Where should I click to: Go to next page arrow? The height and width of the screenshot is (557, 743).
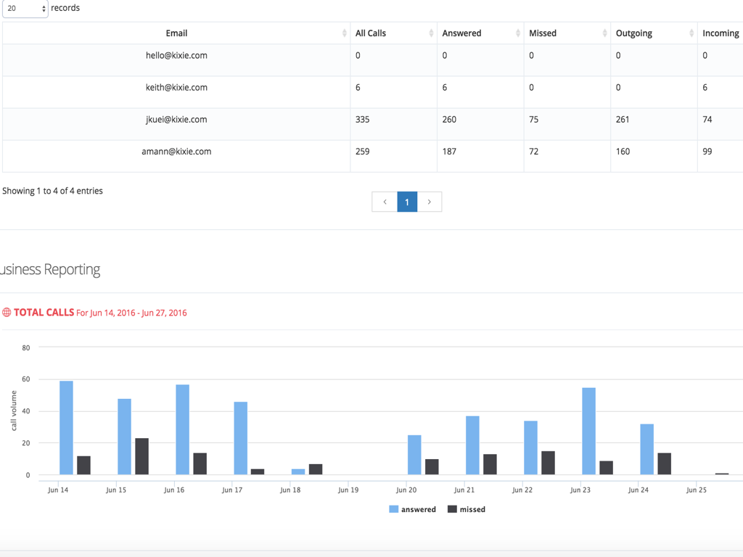tap(430, 202)
